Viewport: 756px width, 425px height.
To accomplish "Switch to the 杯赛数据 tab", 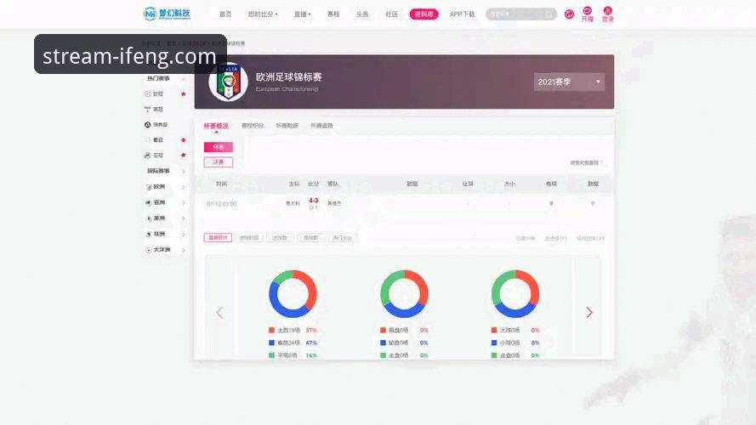I will coord(287,126).
